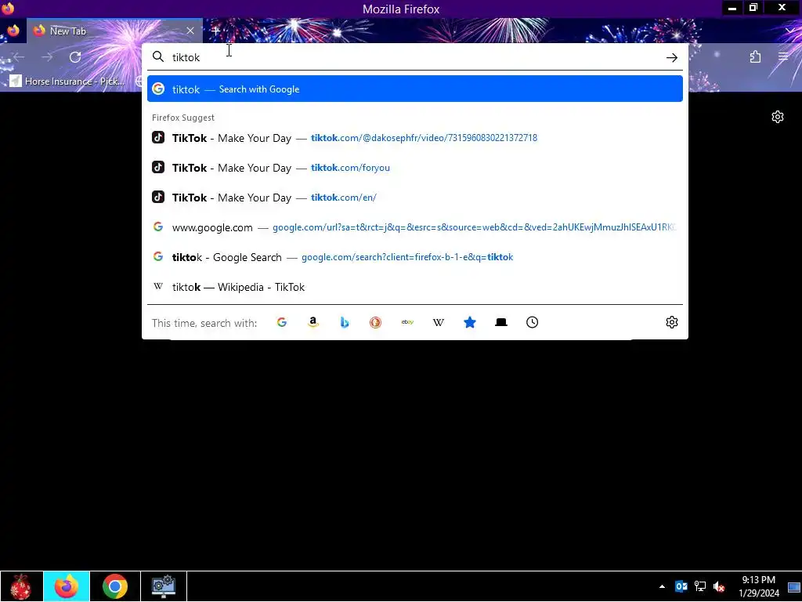The image size is (802, 602).
Task: Search this time with Wikipedia icon
Action: pyautogui.click(x=439, y=322)
